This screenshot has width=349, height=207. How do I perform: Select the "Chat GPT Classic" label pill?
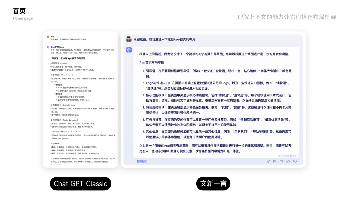tap(80, 183)
